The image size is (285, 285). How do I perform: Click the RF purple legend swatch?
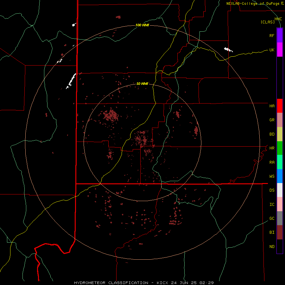tap(280, 35)
